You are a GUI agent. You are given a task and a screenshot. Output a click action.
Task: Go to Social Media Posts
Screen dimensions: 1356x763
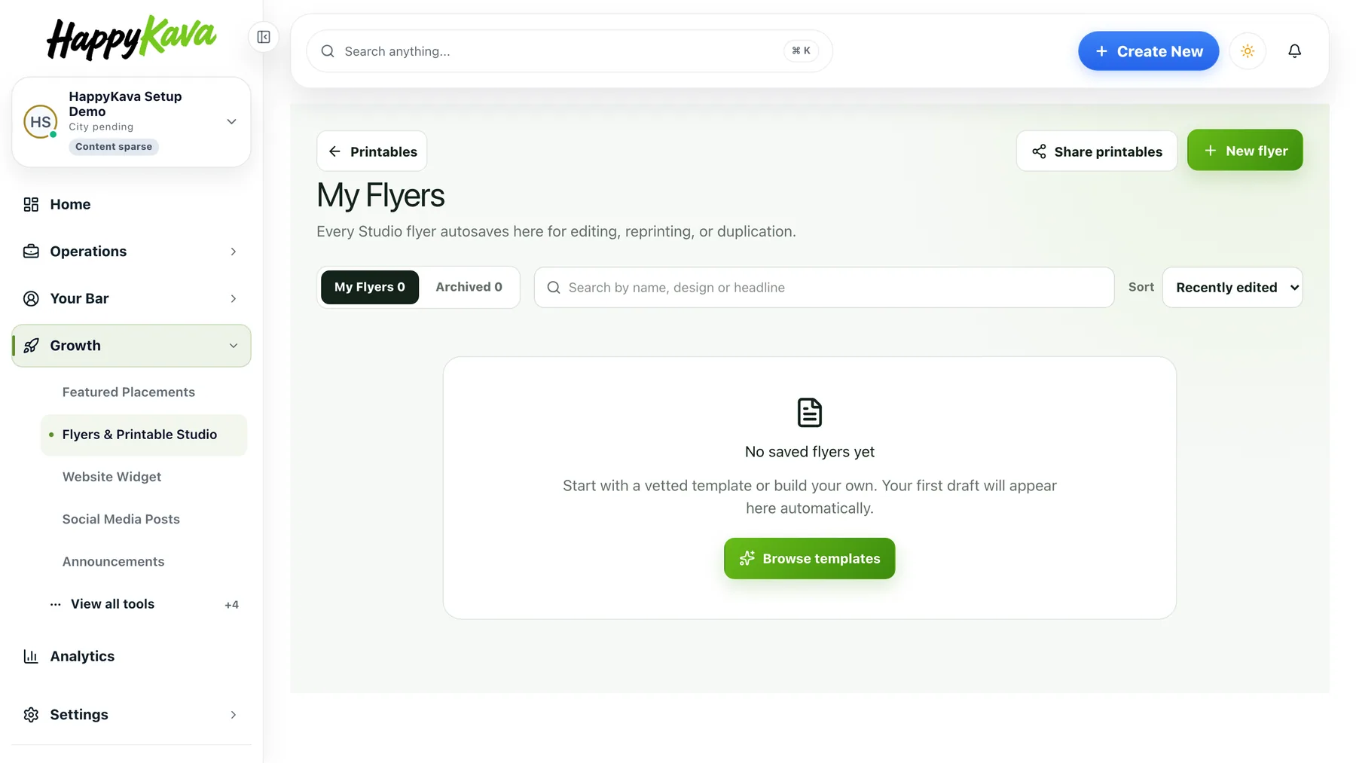coord(121,519)
